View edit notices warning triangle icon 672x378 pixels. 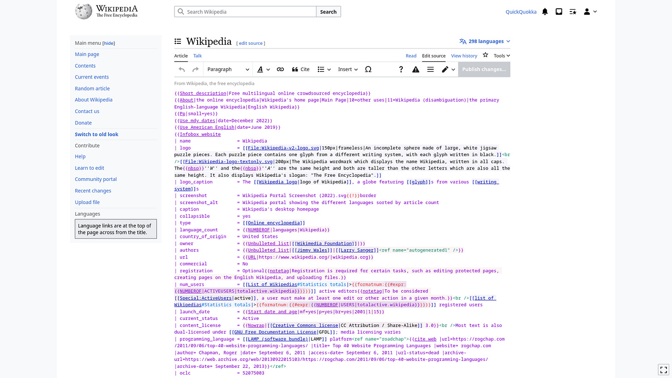click(x=416, y=69)
